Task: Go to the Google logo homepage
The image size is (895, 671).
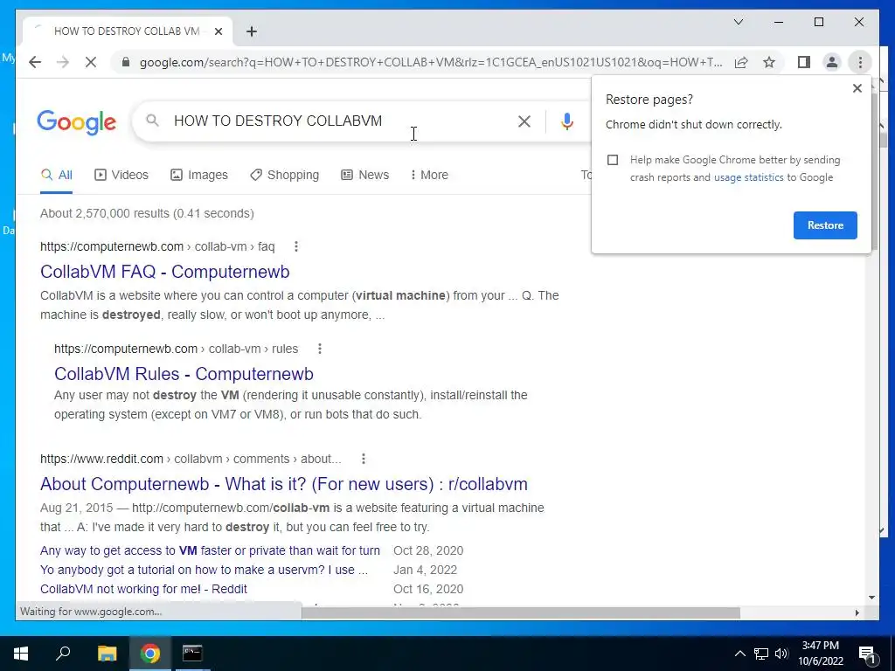Action: coord(77,122)
